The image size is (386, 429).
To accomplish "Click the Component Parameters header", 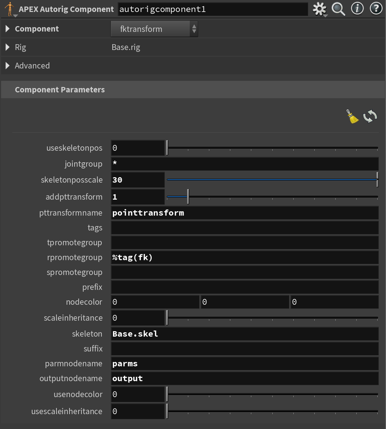I will click(60, 89).
